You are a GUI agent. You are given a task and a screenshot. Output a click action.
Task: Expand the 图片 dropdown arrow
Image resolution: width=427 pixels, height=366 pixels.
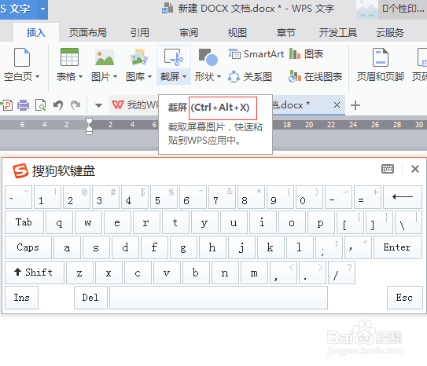pos(115,77)
